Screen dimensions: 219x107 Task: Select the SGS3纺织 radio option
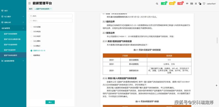pos(31,36)
